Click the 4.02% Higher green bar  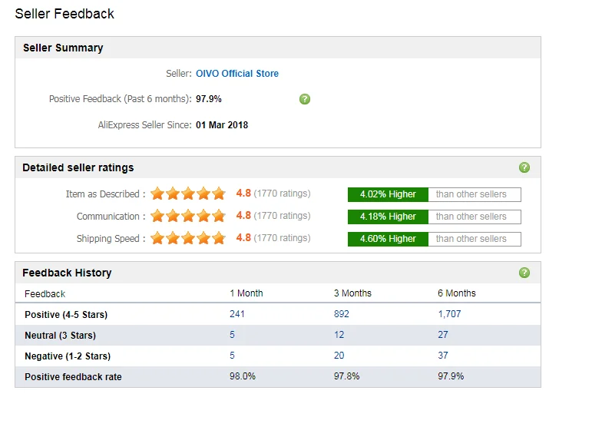click(388, 194)
